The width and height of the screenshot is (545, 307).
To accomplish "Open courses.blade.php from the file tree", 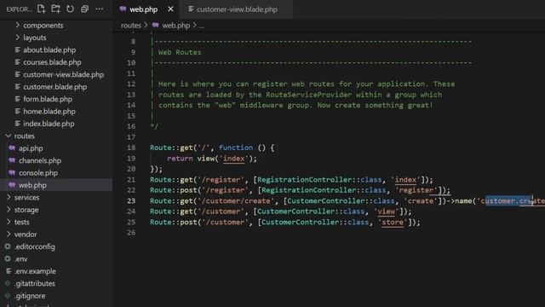I will (x=52, y=62).
